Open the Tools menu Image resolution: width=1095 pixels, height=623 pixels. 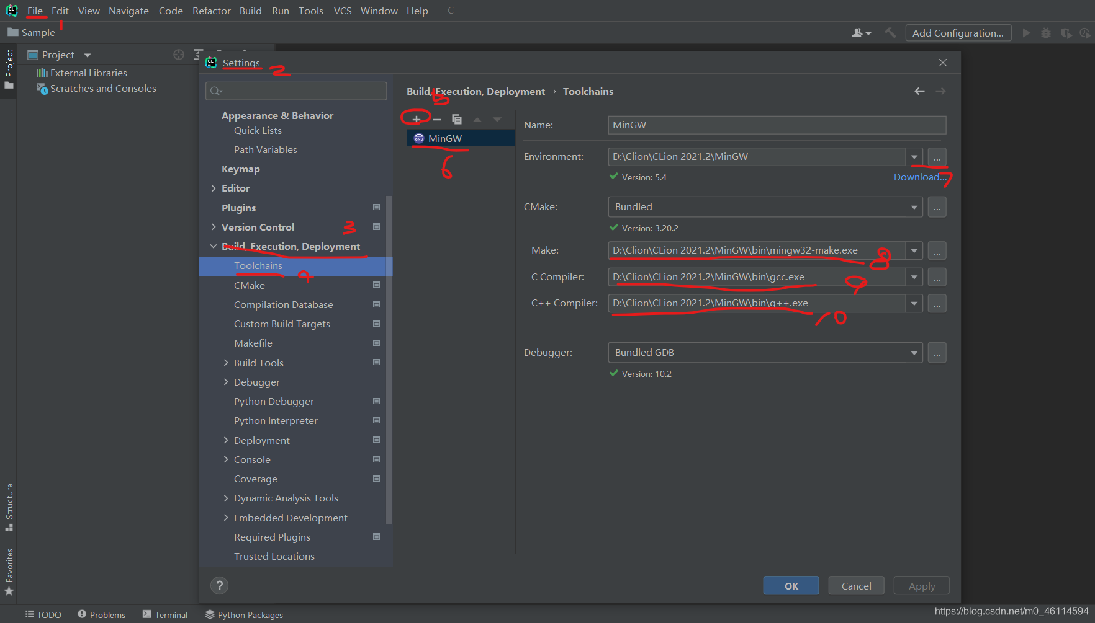click(310, 11)
